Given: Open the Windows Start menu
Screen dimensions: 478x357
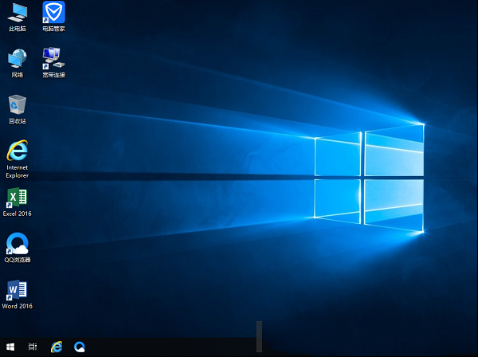Looking at the screenshot, I should [x=10, y=347].
